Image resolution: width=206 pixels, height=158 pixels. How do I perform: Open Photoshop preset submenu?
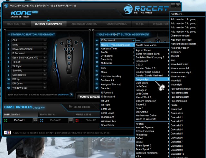152,135
